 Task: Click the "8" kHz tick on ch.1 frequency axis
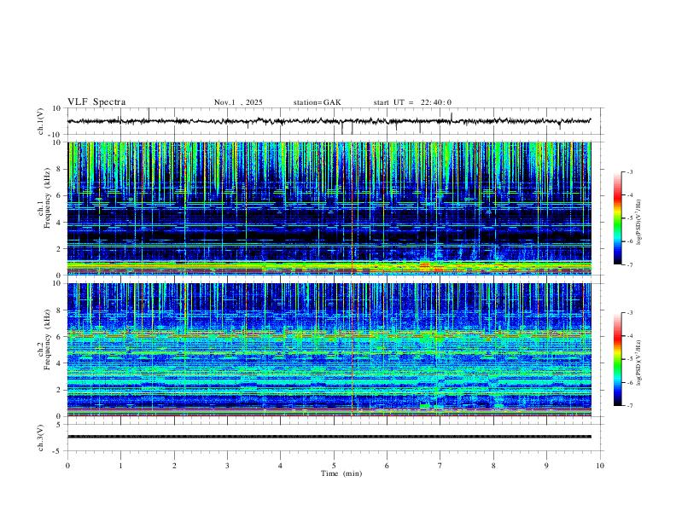click(60, 169)
